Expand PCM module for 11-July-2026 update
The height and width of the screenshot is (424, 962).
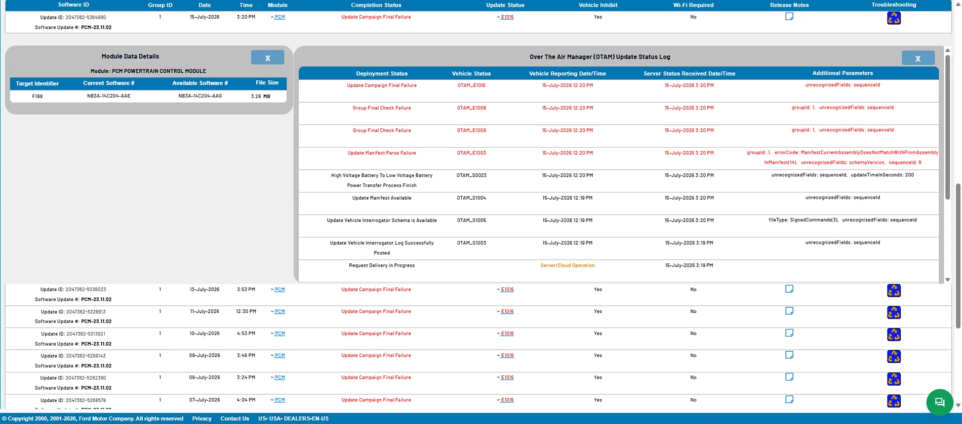pos(277,312)
